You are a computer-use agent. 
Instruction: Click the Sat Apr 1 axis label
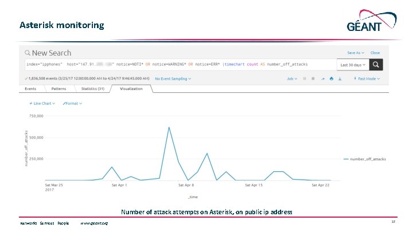click(119, 185)
